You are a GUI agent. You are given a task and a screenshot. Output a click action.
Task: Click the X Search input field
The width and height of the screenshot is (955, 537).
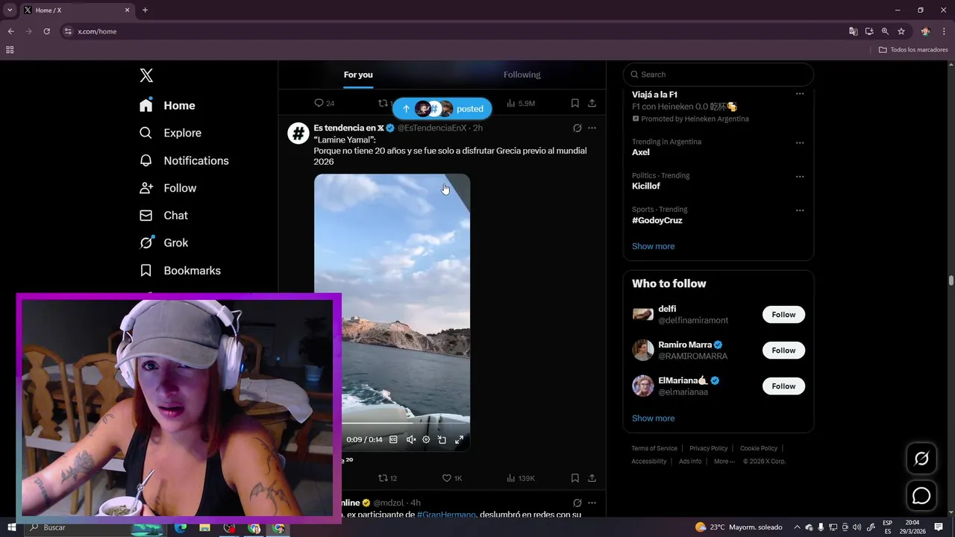[718, 75]
